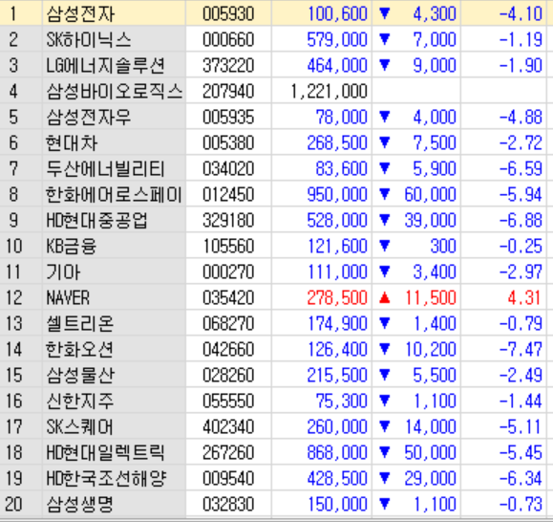Select 삼성바이오로직스 row name
553x522 pixels.
point(115,91)
